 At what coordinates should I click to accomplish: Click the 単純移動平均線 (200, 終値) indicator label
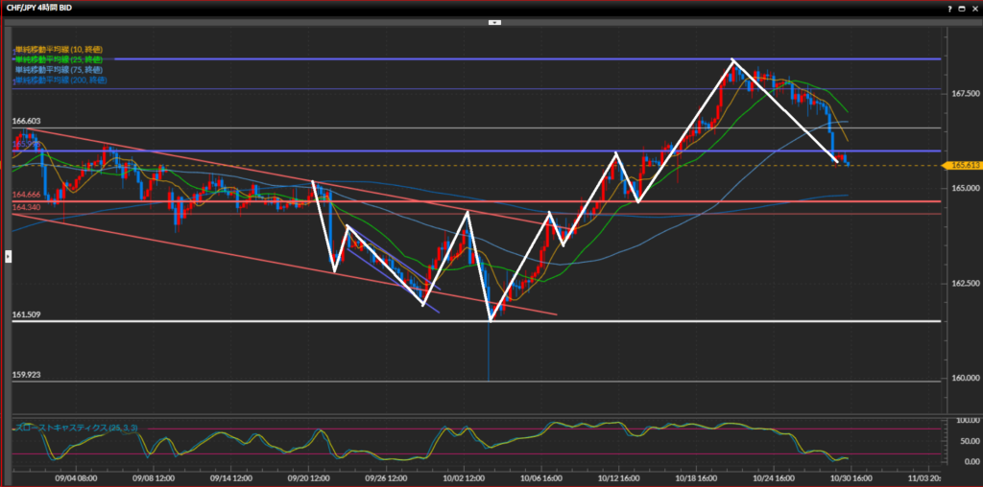60,81
